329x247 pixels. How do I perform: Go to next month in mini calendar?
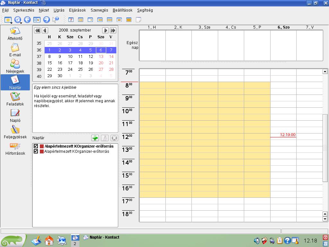point(105,31)
